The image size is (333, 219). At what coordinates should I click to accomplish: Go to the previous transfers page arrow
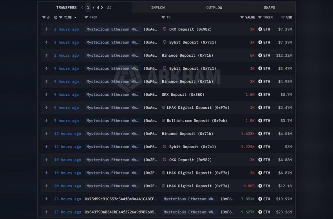tap(82, 7)
